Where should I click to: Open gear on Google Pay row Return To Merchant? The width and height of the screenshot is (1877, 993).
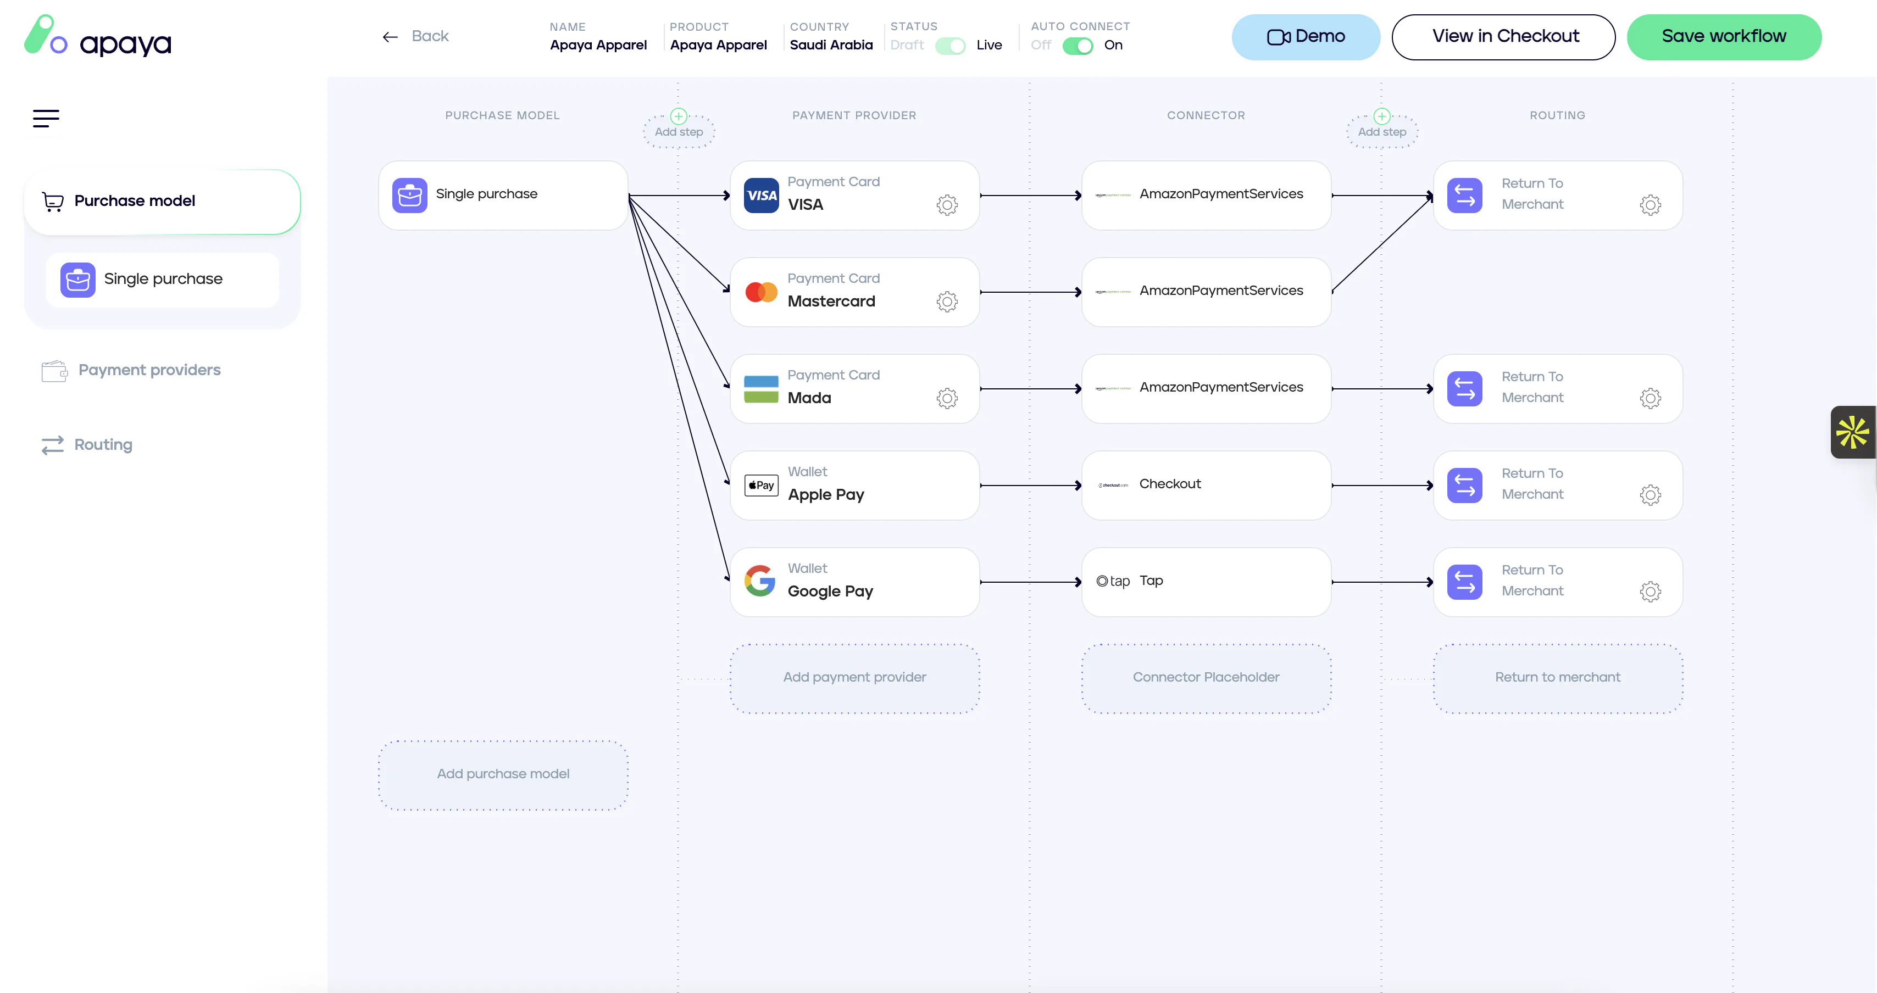point(1650,592)
